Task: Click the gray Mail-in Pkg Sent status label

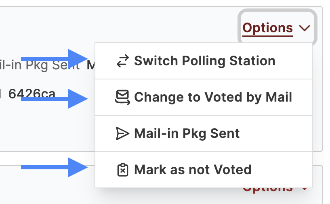Action: coord(40,65)
